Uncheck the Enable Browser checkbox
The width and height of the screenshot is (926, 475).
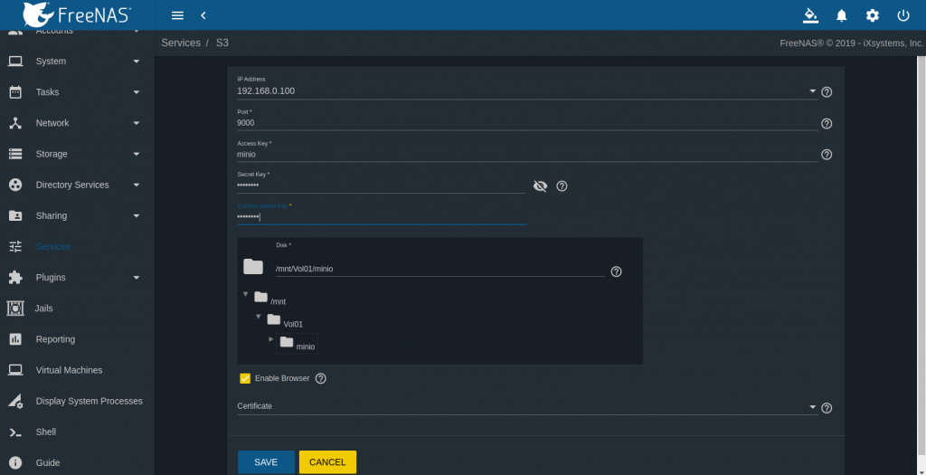point(245,378)
